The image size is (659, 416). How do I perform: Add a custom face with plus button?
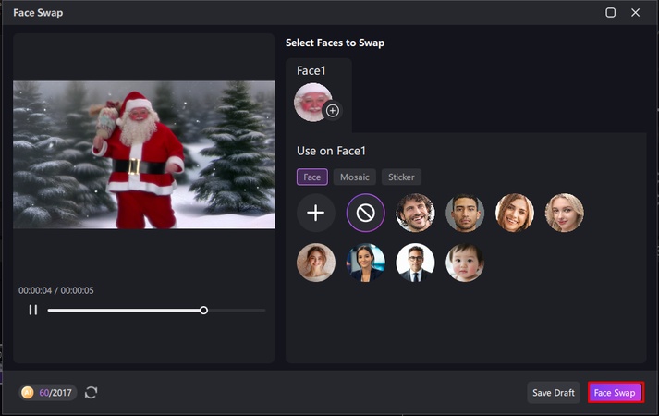(x=316, y=213)
